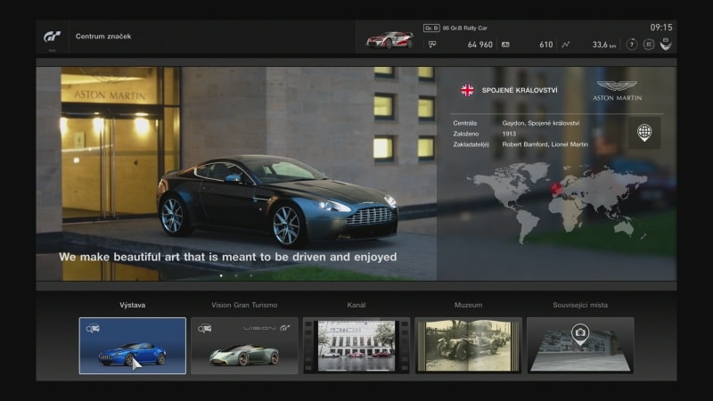
Task: Click the Gaydon, Spojené království headquarters text
Action: click(x=541, y=123)
